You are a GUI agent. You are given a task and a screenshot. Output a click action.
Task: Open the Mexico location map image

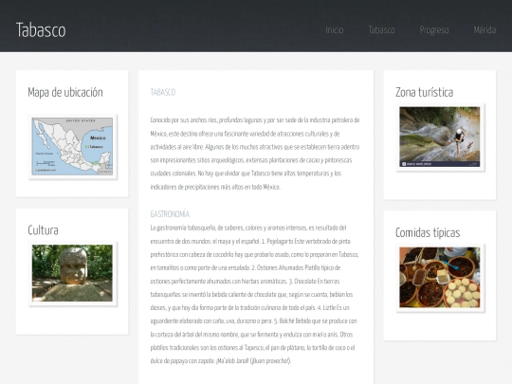tap(72, 147)
